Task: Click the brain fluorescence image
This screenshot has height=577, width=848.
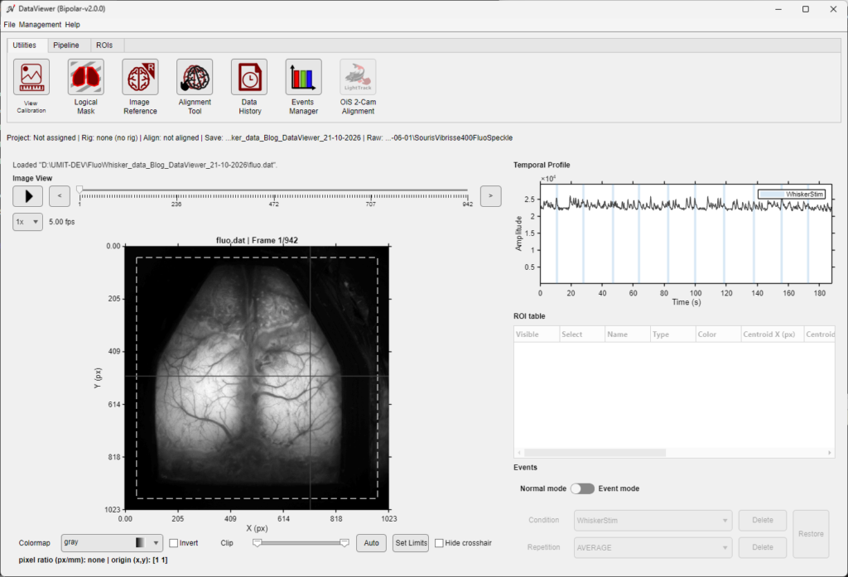Action: 257,377
